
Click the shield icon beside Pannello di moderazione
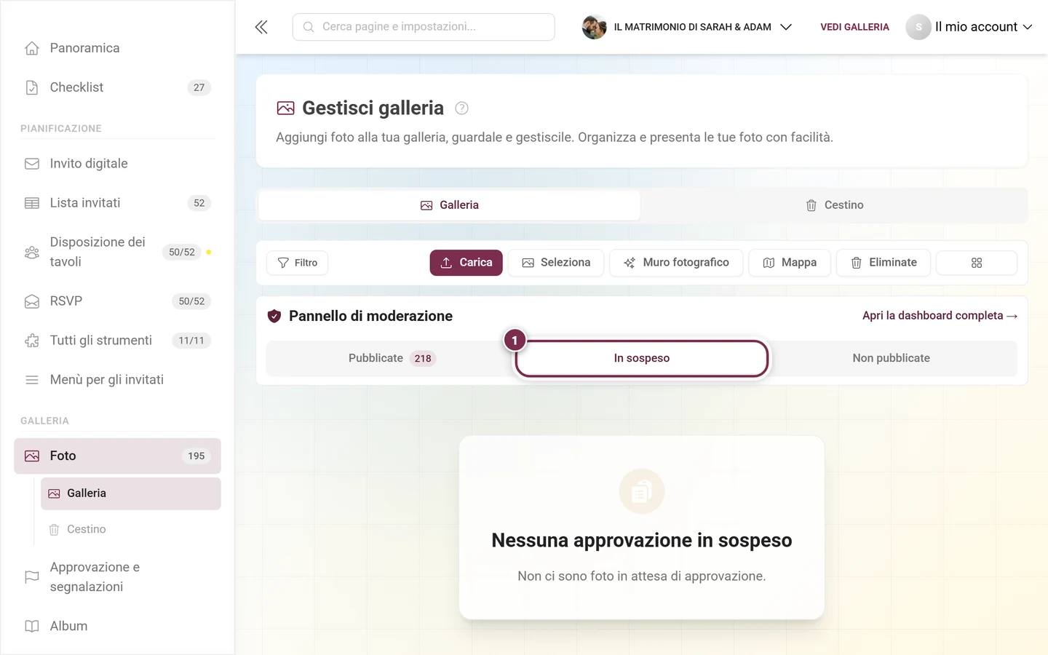click(274, 316)
